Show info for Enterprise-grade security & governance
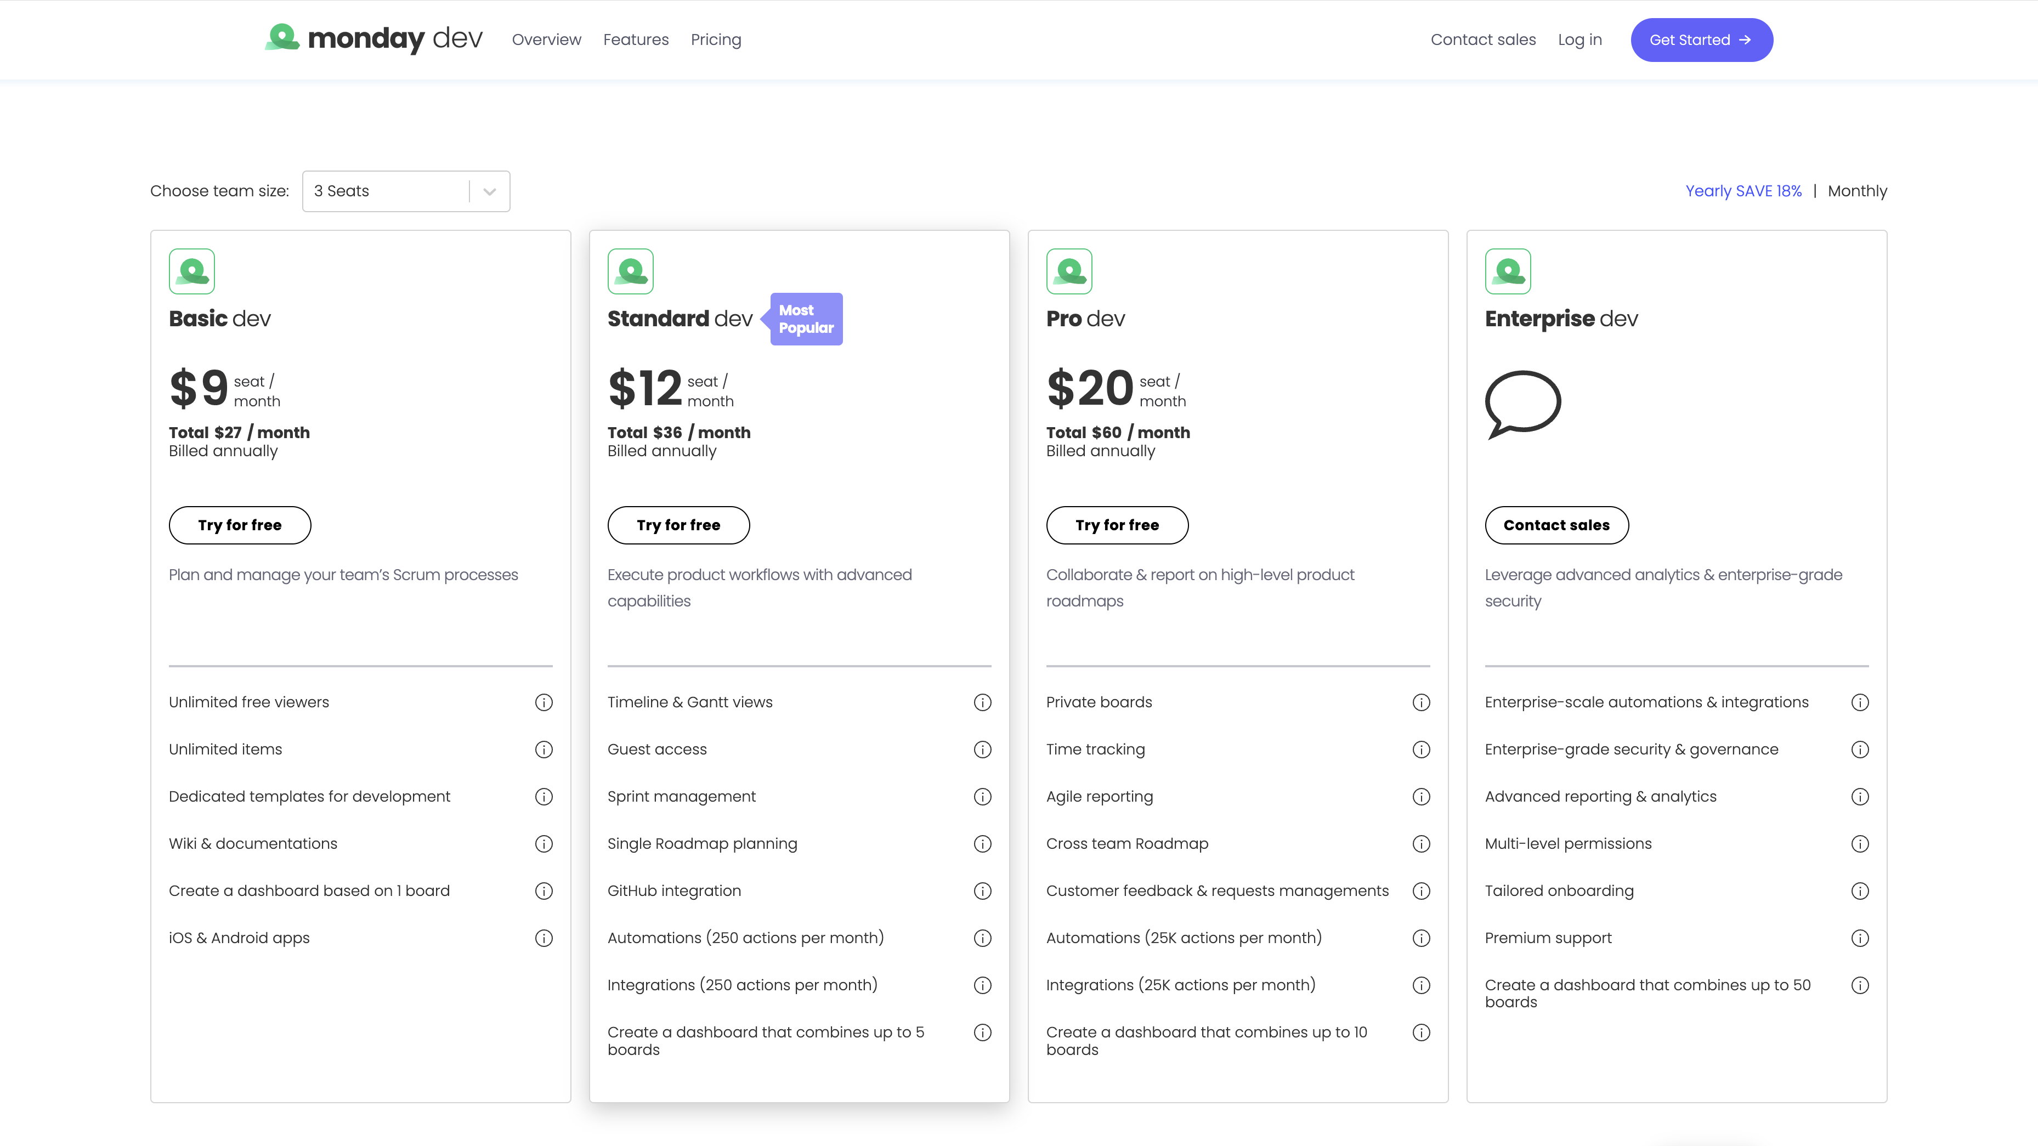 pyautogui.click(x=1860, y=749)
